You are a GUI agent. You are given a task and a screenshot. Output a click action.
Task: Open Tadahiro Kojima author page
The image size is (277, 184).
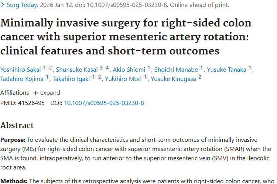tap(22, 79)
